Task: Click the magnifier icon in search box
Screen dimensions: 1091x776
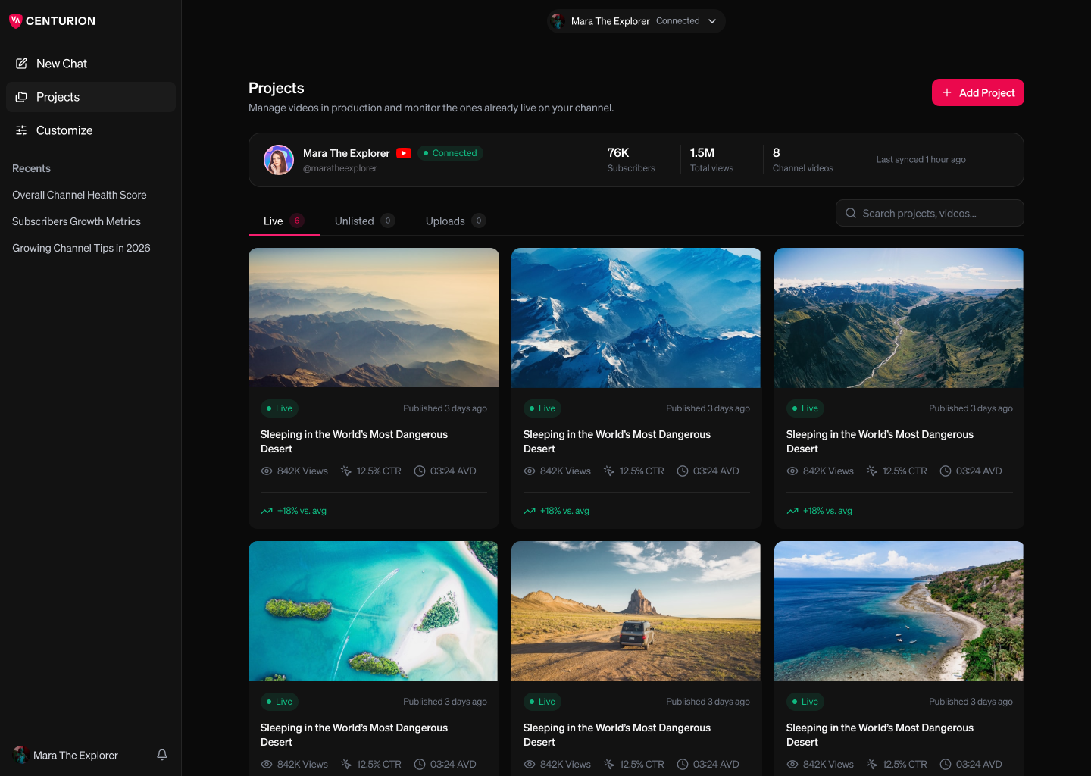Action: click(x=851, y=213)
